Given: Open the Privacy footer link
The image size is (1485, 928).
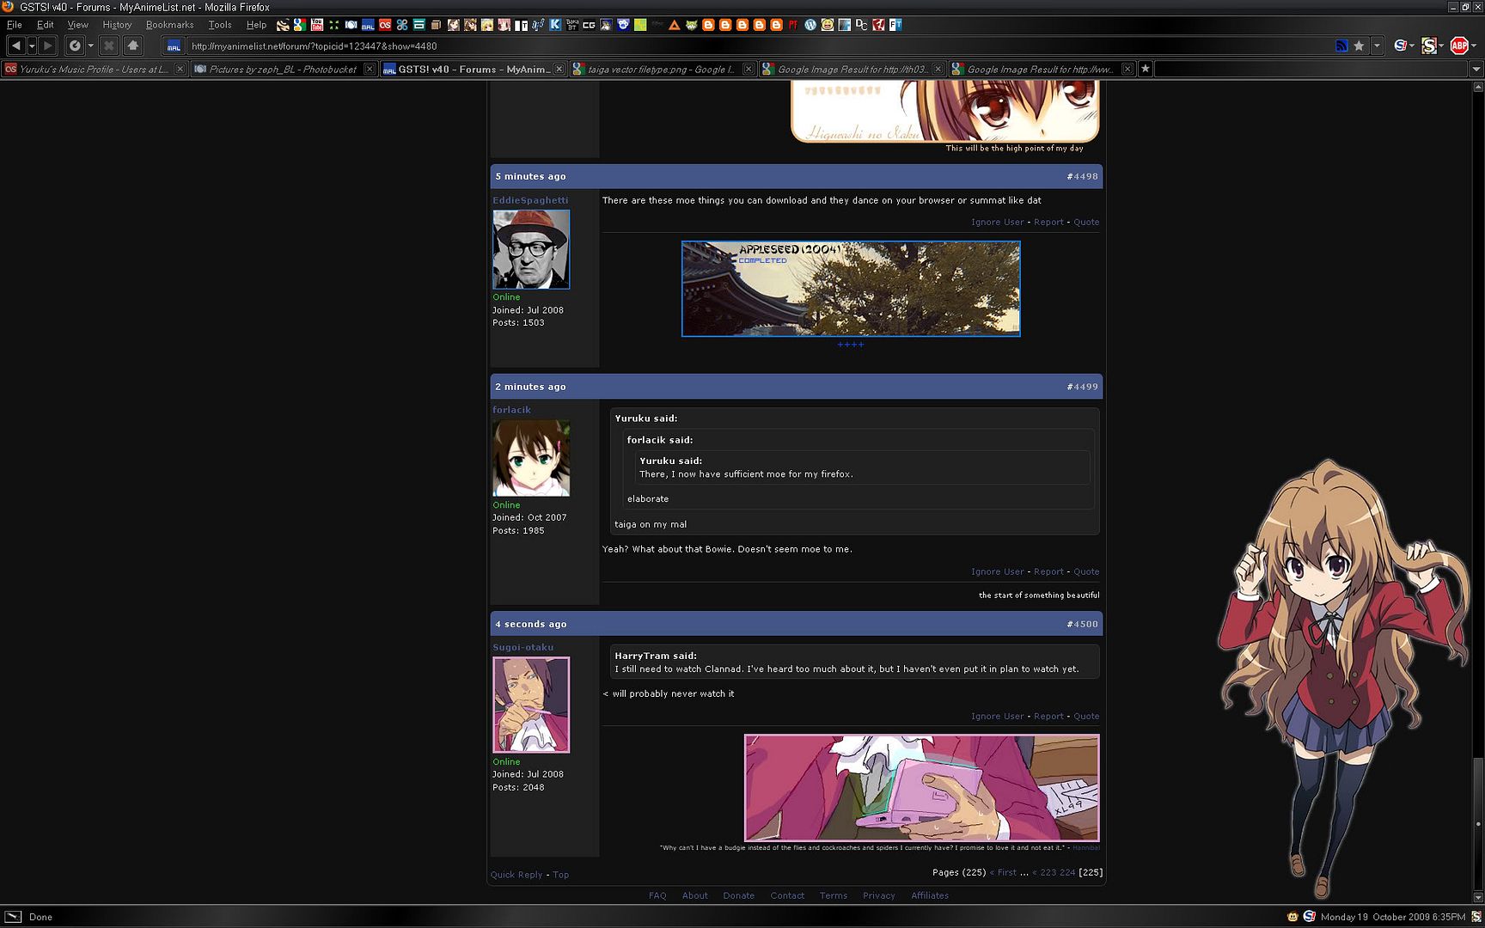Looking at the screenshot, I should coord(878,895).
